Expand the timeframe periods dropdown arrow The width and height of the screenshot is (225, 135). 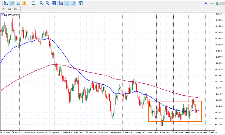[x=37, y=3]
